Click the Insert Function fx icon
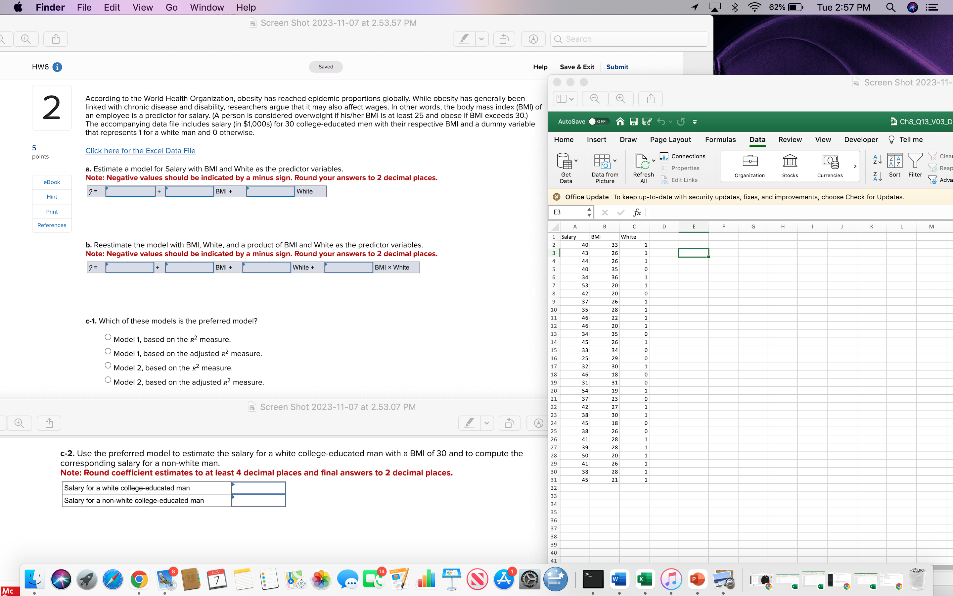The width and height of the screenshot is (953, 596). pyautogui.click(x=637, y=213)
